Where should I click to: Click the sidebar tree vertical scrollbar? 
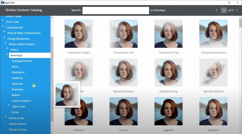(x=52, y=79)
